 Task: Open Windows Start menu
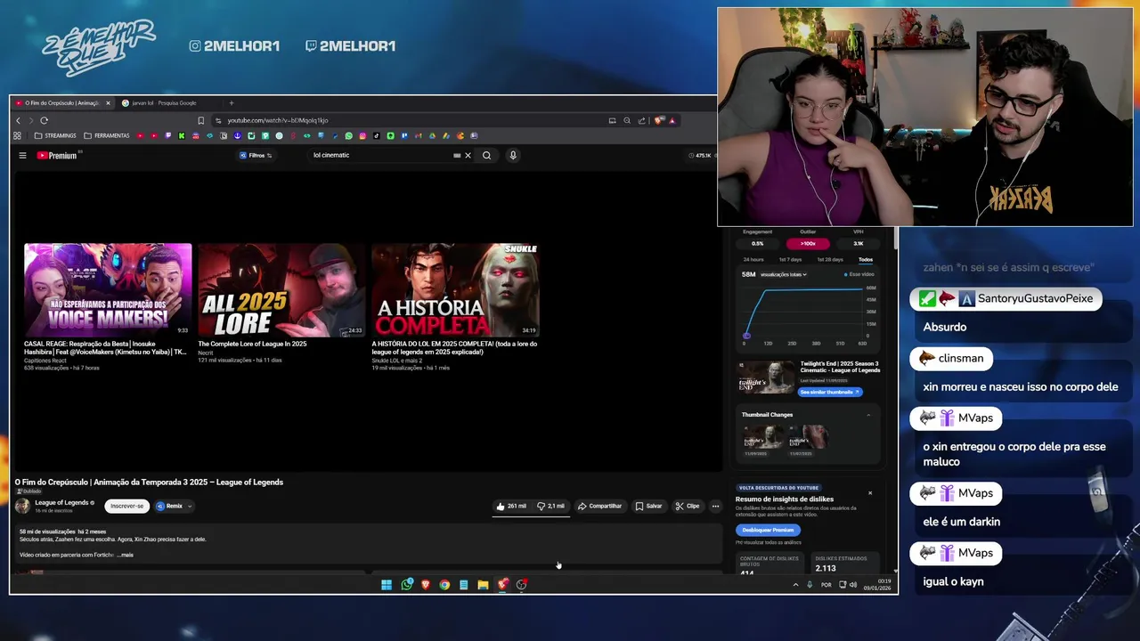coord(387,585)
